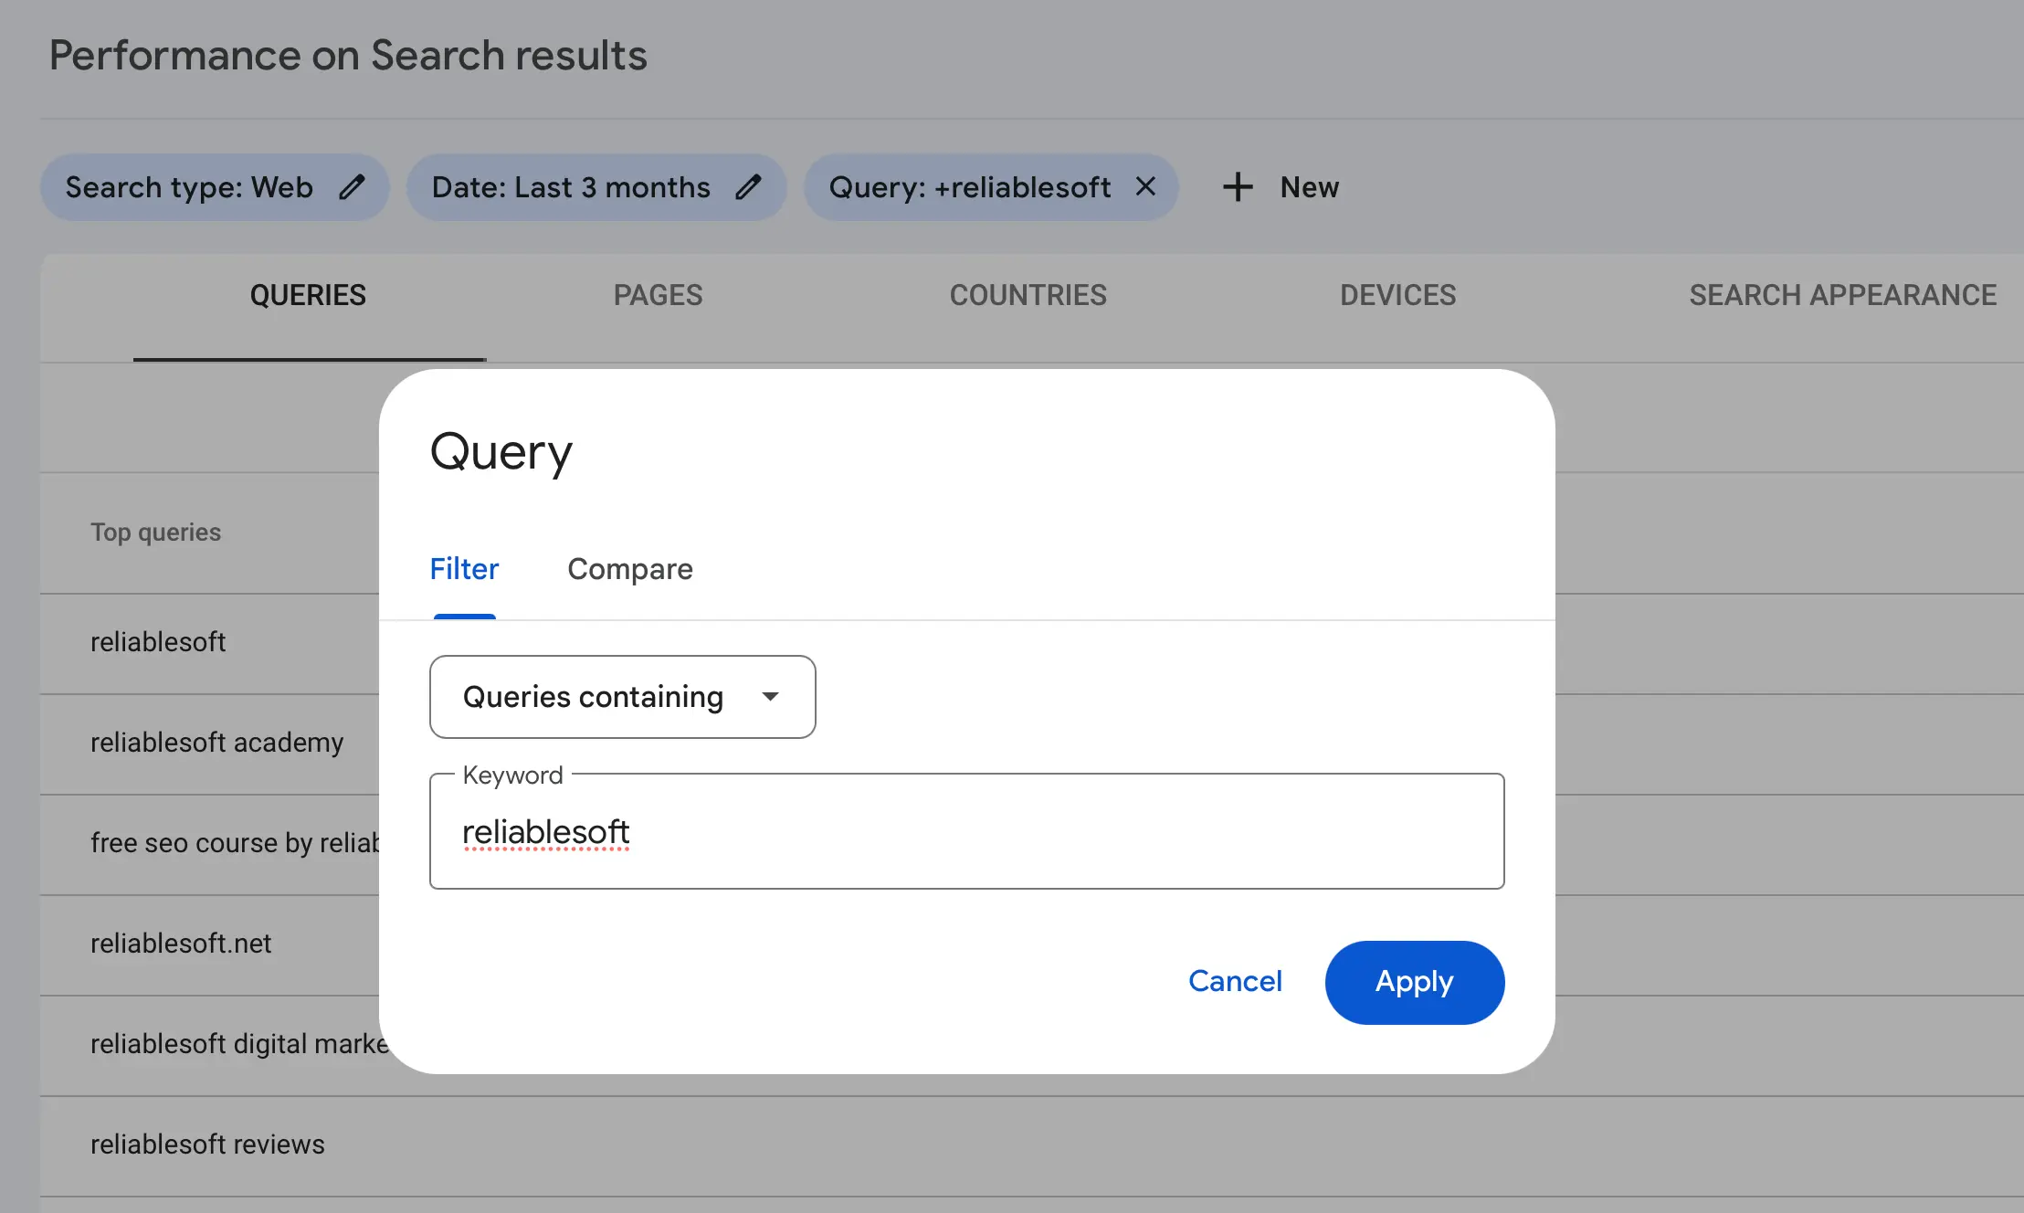The image size is (2024, 1213).
Task: Click the Search type: Web chip
Action: (x=189, y=187)
